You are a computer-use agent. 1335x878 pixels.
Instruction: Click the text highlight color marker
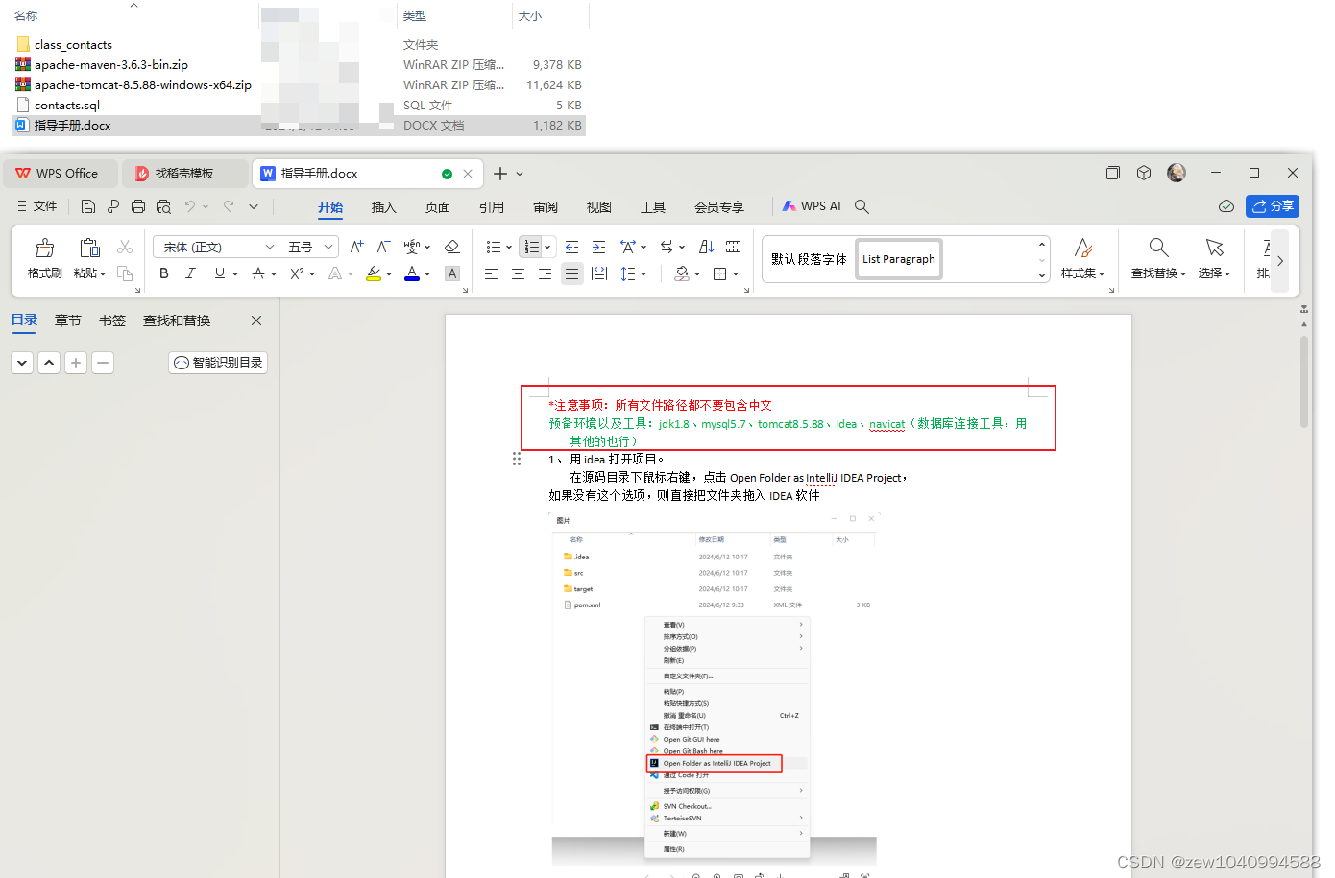coord(374,273)
